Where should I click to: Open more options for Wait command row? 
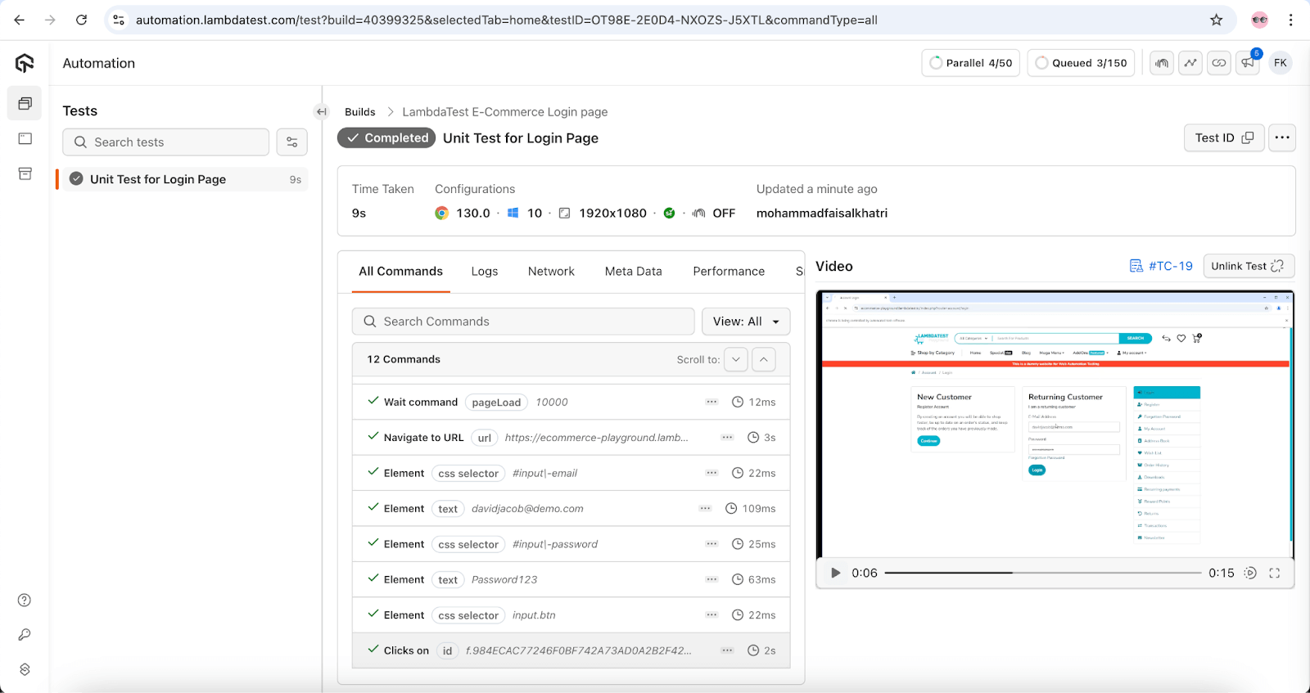click(711, 402)
